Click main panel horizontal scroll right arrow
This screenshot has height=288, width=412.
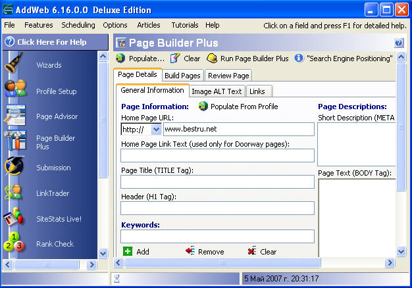pyautogui.click(x=390, y=262)
